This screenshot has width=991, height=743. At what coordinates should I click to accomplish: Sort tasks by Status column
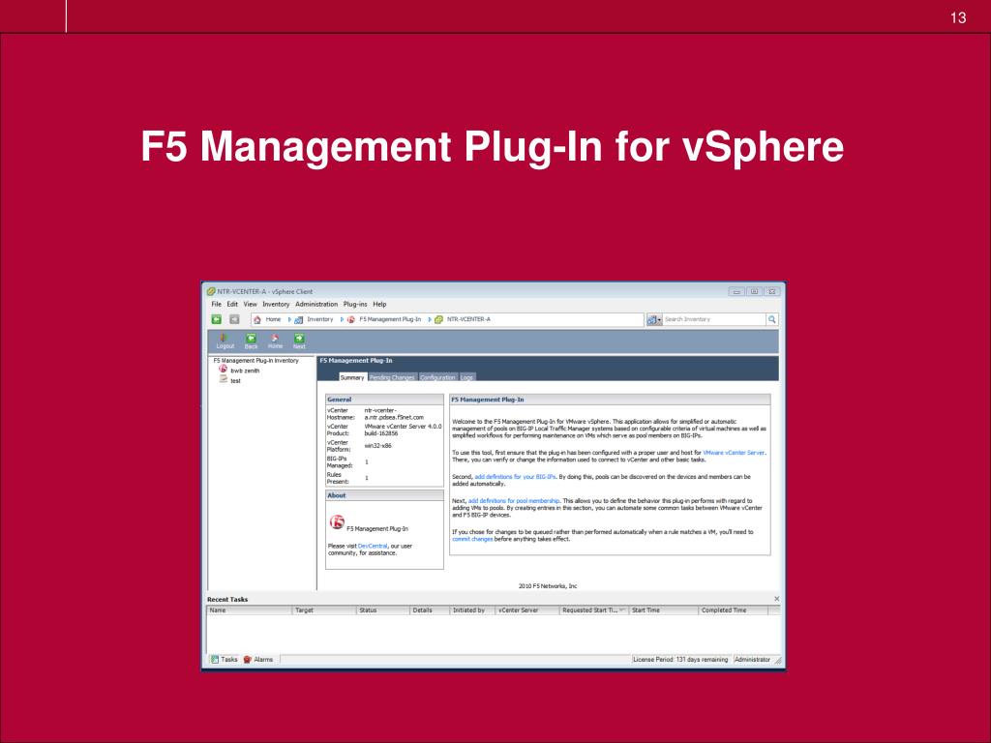pos(383,610)
